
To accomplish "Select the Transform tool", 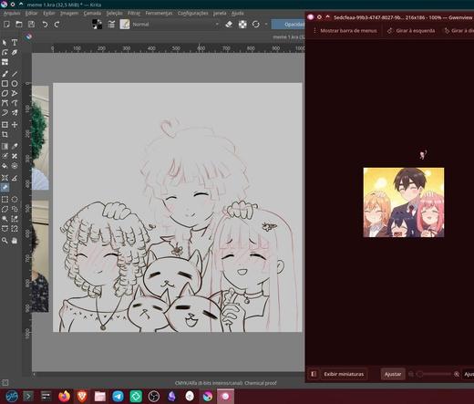I will point(5,125).
